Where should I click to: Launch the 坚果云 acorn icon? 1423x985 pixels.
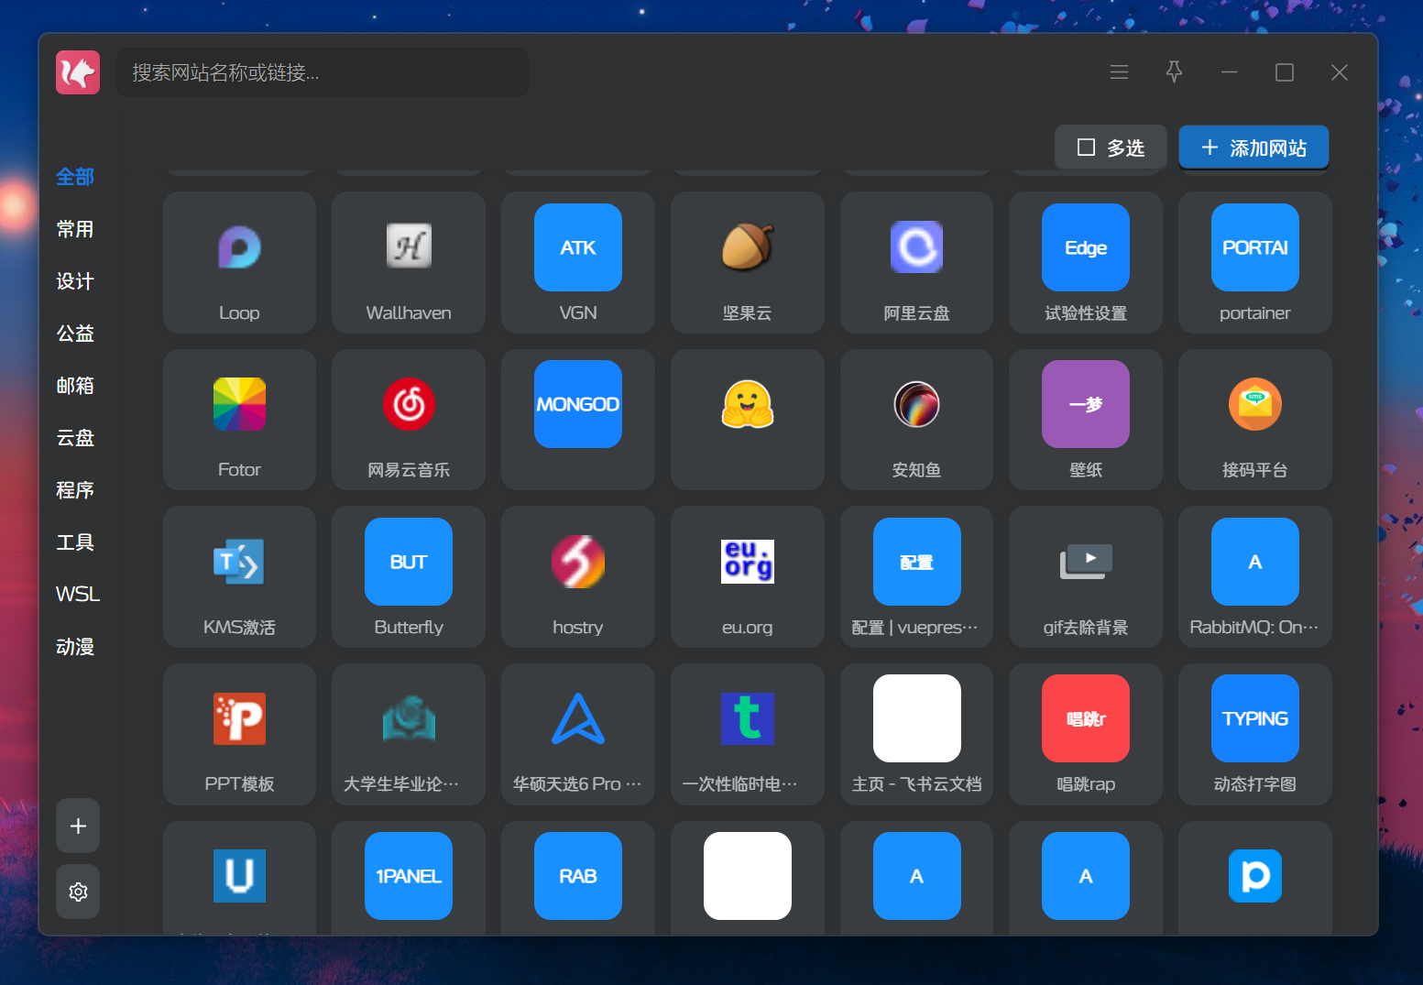[x=747, y=247]
